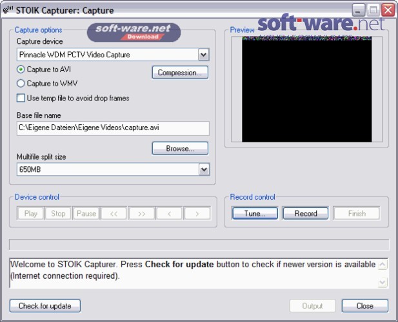Minimize the STOIK Capturer window
This screenshot has width=398, height=322.
pyautogui.click(x=358, y=10)
